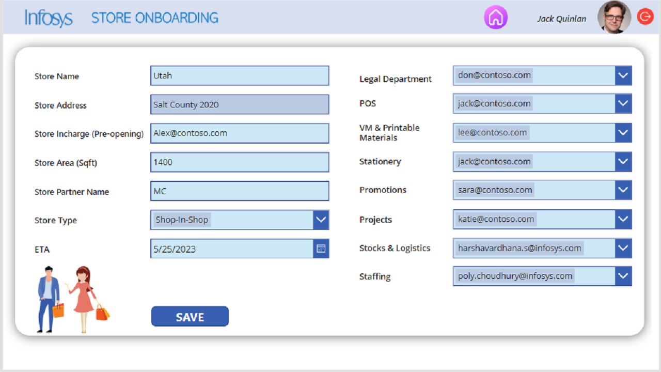Image resolution: width=661 pixels, height=372 pixels.
Task: Expand the Store Type dropdown arrow
Action: click(321, 220)
